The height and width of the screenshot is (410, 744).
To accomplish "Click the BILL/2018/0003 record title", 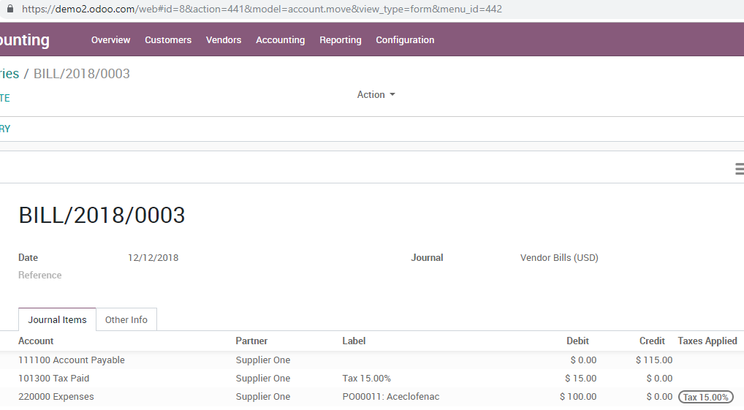I will (x=102, y=215).
